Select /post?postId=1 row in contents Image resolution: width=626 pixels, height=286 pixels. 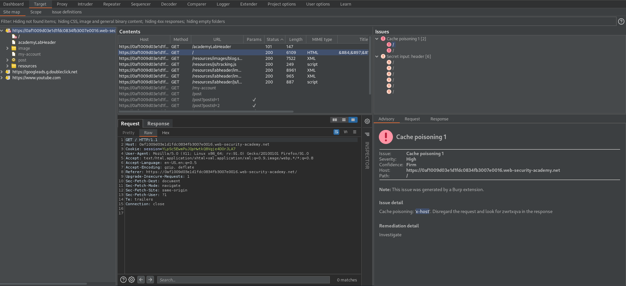244,100
